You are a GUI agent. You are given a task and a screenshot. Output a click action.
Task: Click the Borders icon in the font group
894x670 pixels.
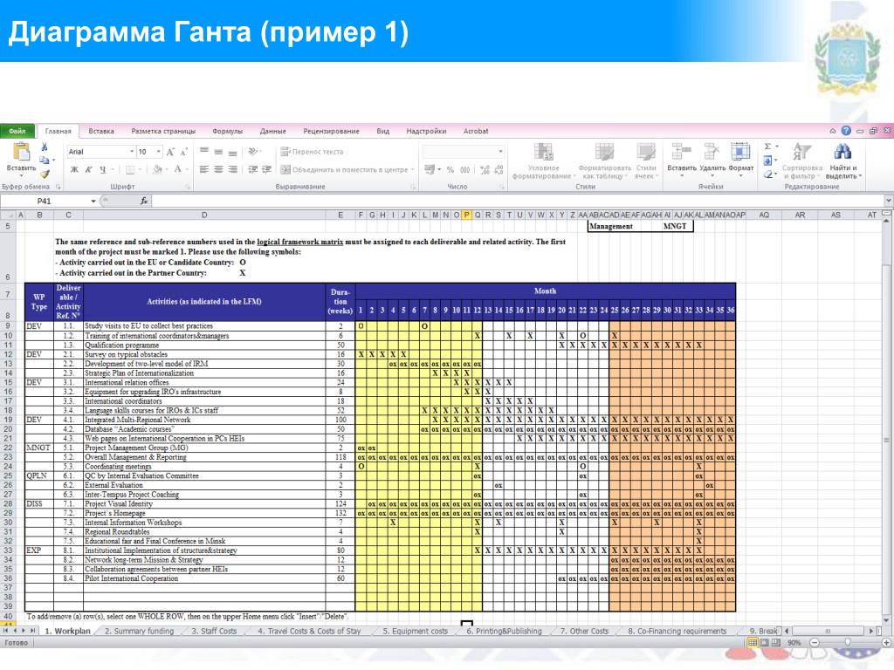130,170
